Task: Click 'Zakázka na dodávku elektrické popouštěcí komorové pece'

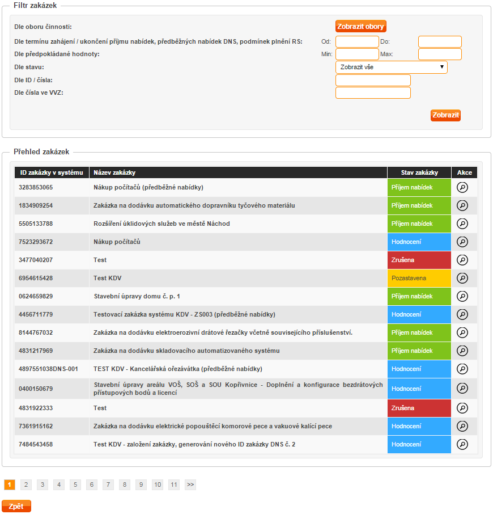Action: pos(212,426)
